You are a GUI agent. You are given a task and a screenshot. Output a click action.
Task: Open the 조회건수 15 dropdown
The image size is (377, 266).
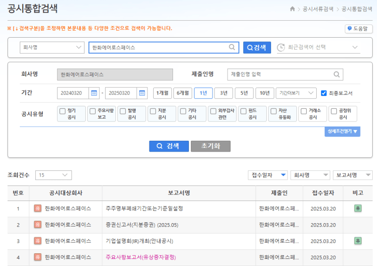coord(53,175)
